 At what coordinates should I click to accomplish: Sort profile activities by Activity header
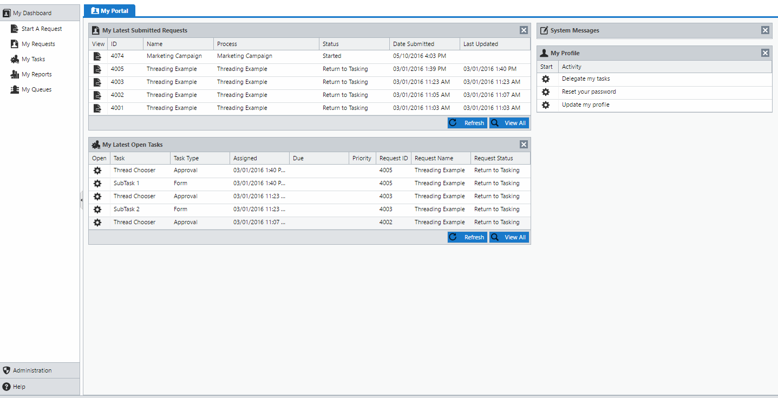pos(665,67)
